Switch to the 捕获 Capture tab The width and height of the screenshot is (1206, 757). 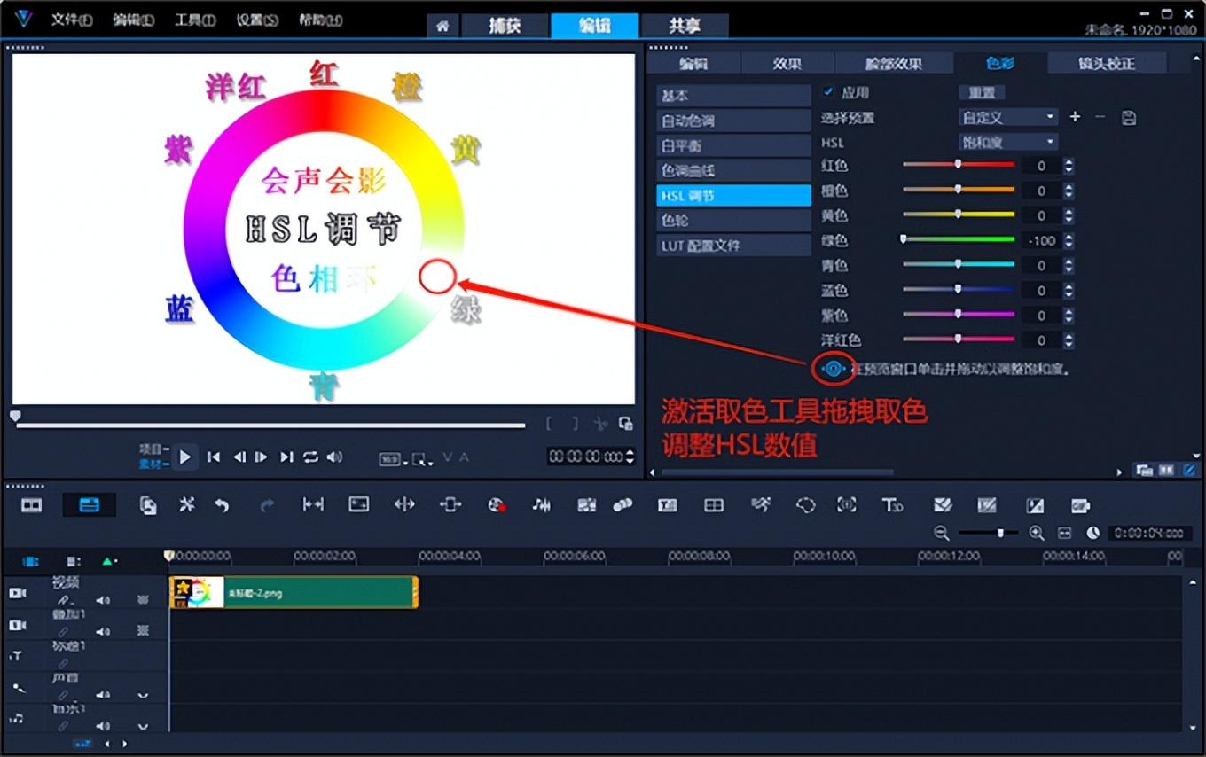(x=505, y=26)
